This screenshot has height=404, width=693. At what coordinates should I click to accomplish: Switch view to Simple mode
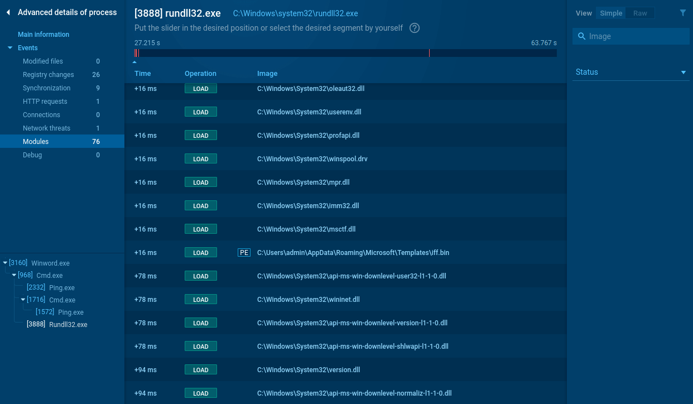[x=611, y=13]
